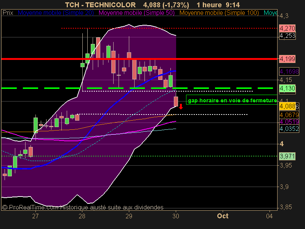
Task: Open the "Moyenne mobile (Simple 50)" legend entry
Action: 136,13
